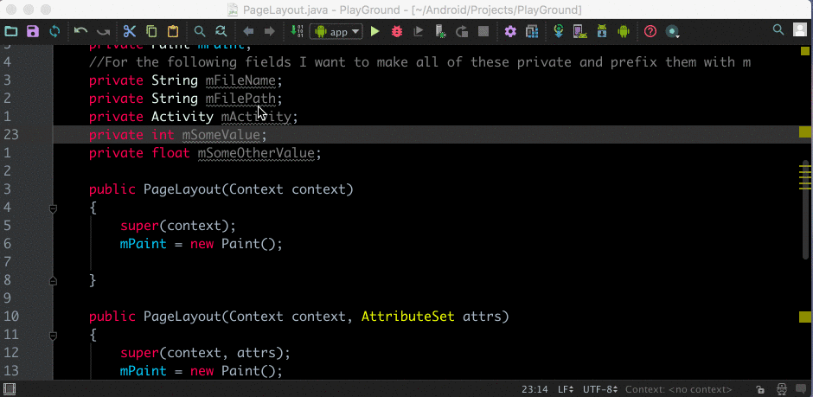Open Settings with the purple gear icon
813x397 pixels.
[x=510, y=32]
